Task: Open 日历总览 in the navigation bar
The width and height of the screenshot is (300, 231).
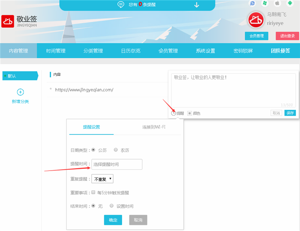Action: [131, 51]
